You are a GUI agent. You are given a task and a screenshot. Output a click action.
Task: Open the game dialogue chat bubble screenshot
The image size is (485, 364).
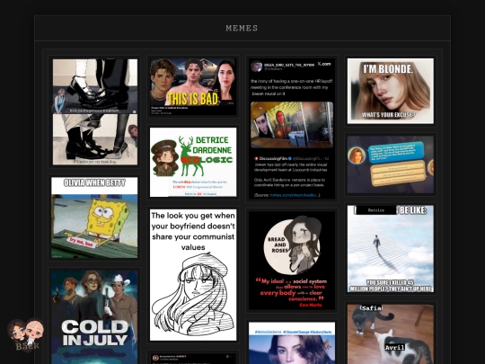pos(391,164)
